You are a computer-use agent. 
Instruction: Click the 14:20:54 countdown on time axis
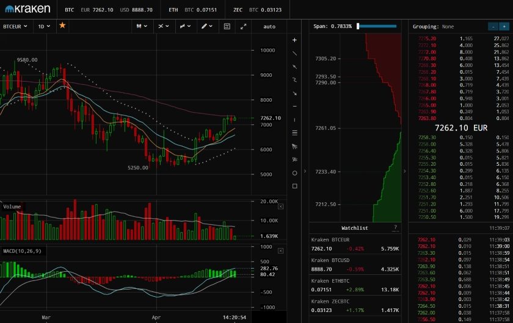pos(235,318)
